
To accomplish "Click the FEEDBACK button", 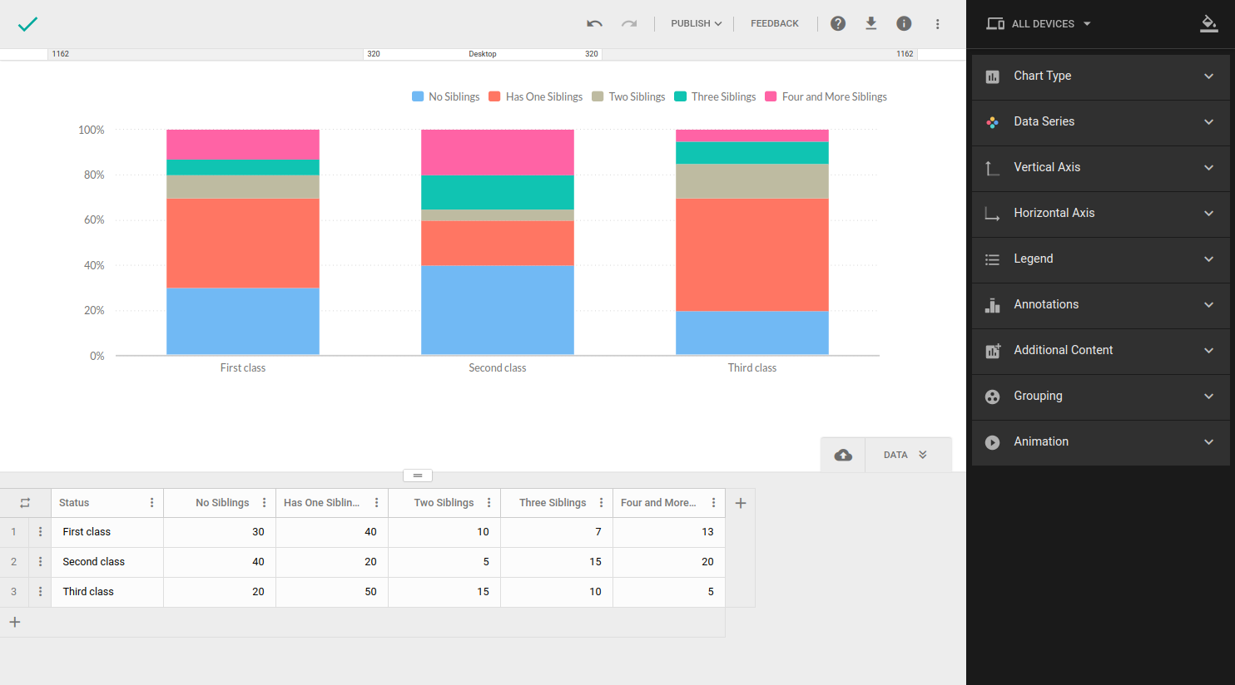I will coord(774,24).
